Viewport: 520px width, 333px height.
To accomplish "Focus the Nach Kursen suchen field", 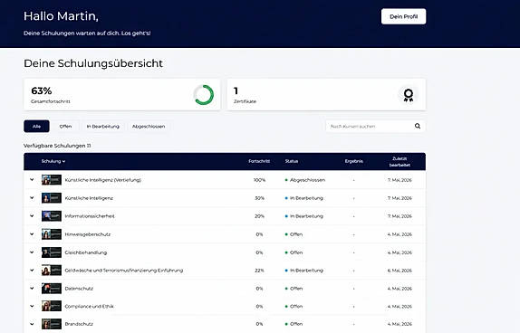I will [x=375, y=127].
